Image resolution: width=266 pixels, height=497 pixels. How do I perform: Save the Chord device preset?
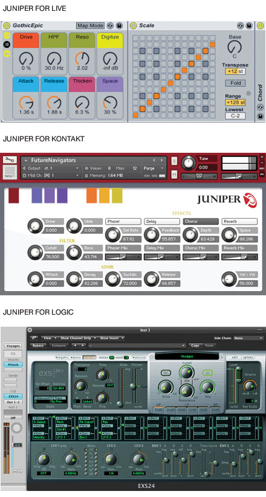[x=261, y=117]
